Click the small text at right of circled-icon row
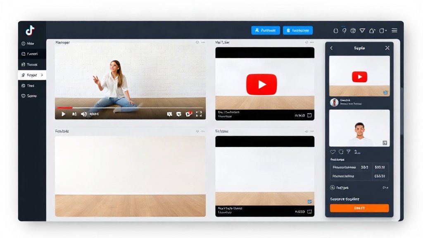The width and height of the screenshot is (423, 238). click(x=385, y=188)
